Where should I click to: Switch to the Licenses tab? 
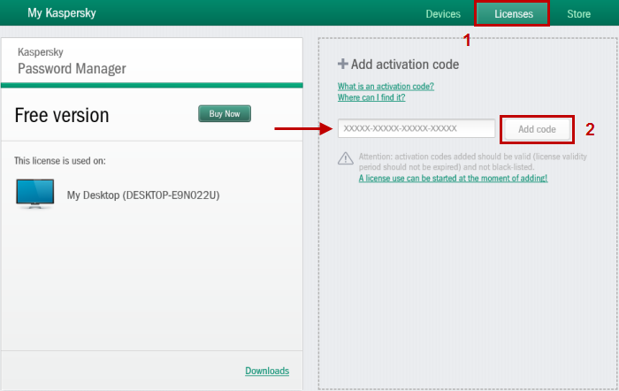[x=513, y=14]
